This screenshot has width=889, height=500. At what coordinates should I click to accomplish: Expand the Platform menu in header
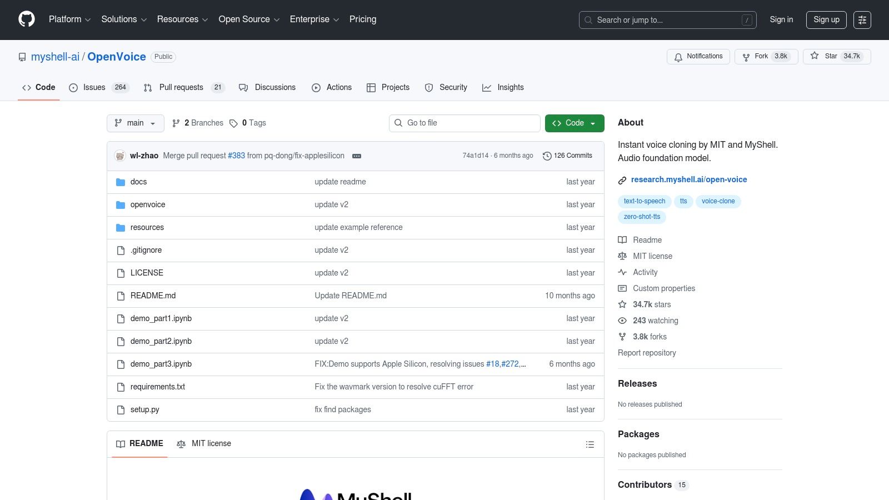coord(69,19)
